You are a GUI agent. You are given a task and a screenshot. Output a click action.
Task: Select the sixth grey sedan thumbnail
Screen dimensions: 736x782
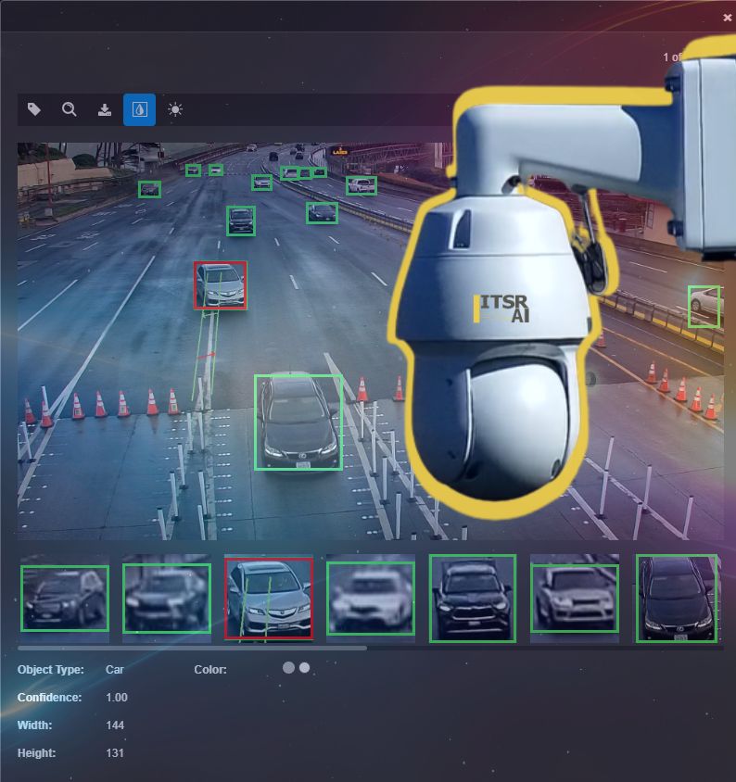point(575,599)
